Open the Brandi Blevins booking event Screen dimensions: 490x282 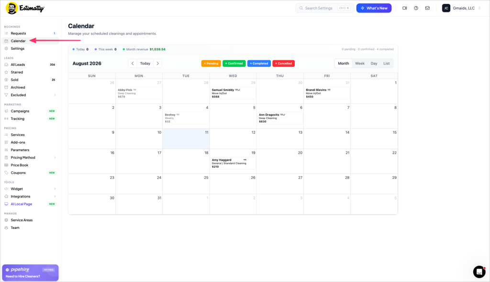tap(327, 93)
